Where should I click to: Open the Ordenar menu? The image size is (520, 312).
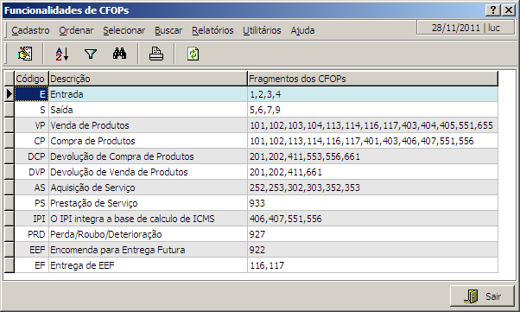(76, 30)
